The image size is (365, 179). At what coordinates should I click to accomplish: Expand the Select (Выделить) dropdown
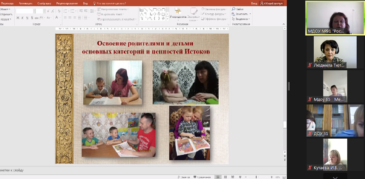click(249, 19)
